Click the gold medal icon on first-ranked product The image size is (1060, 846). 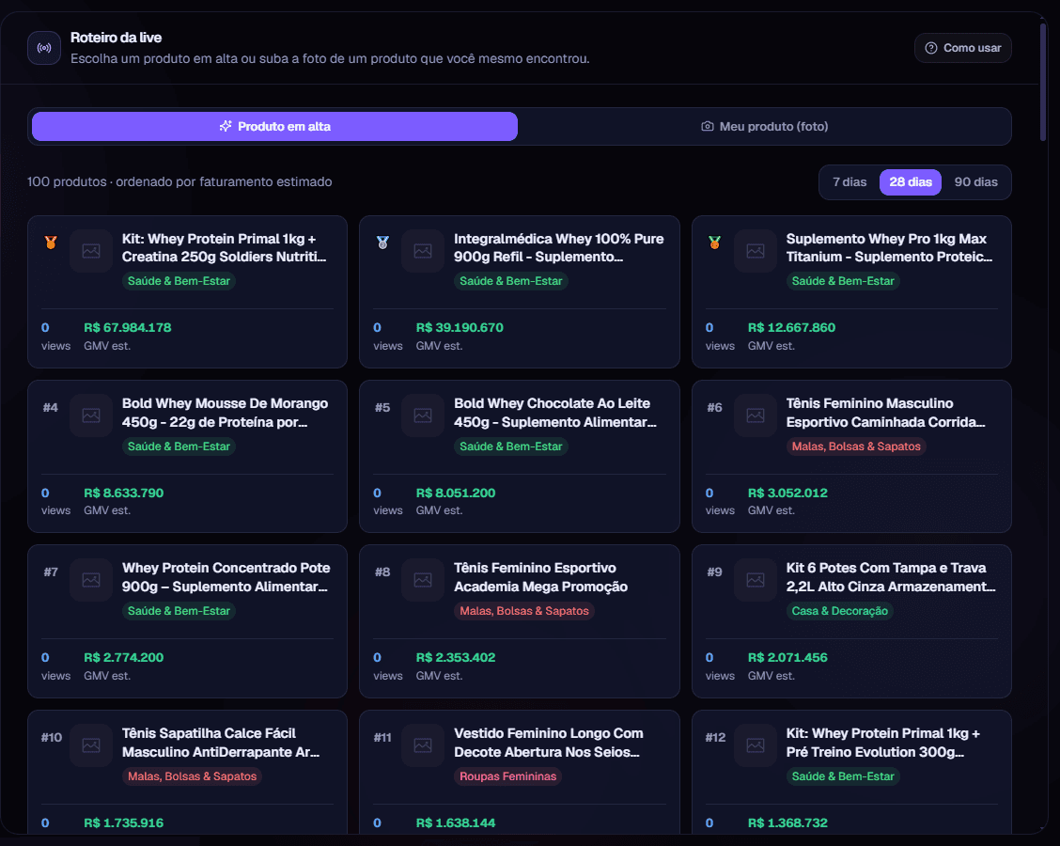click(51, 243)
